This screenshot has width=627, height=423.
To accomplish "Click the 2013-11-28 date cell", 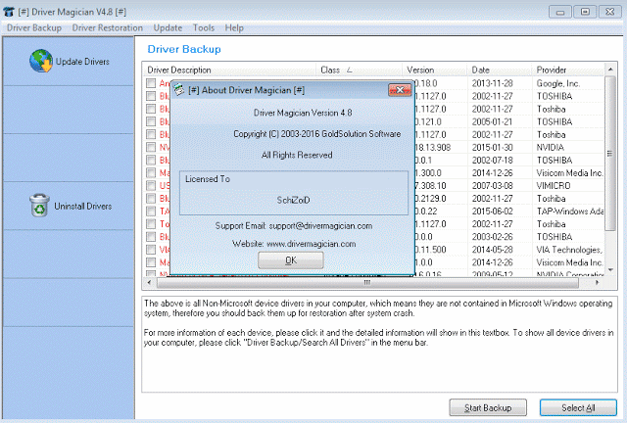I will coord(492,83).
